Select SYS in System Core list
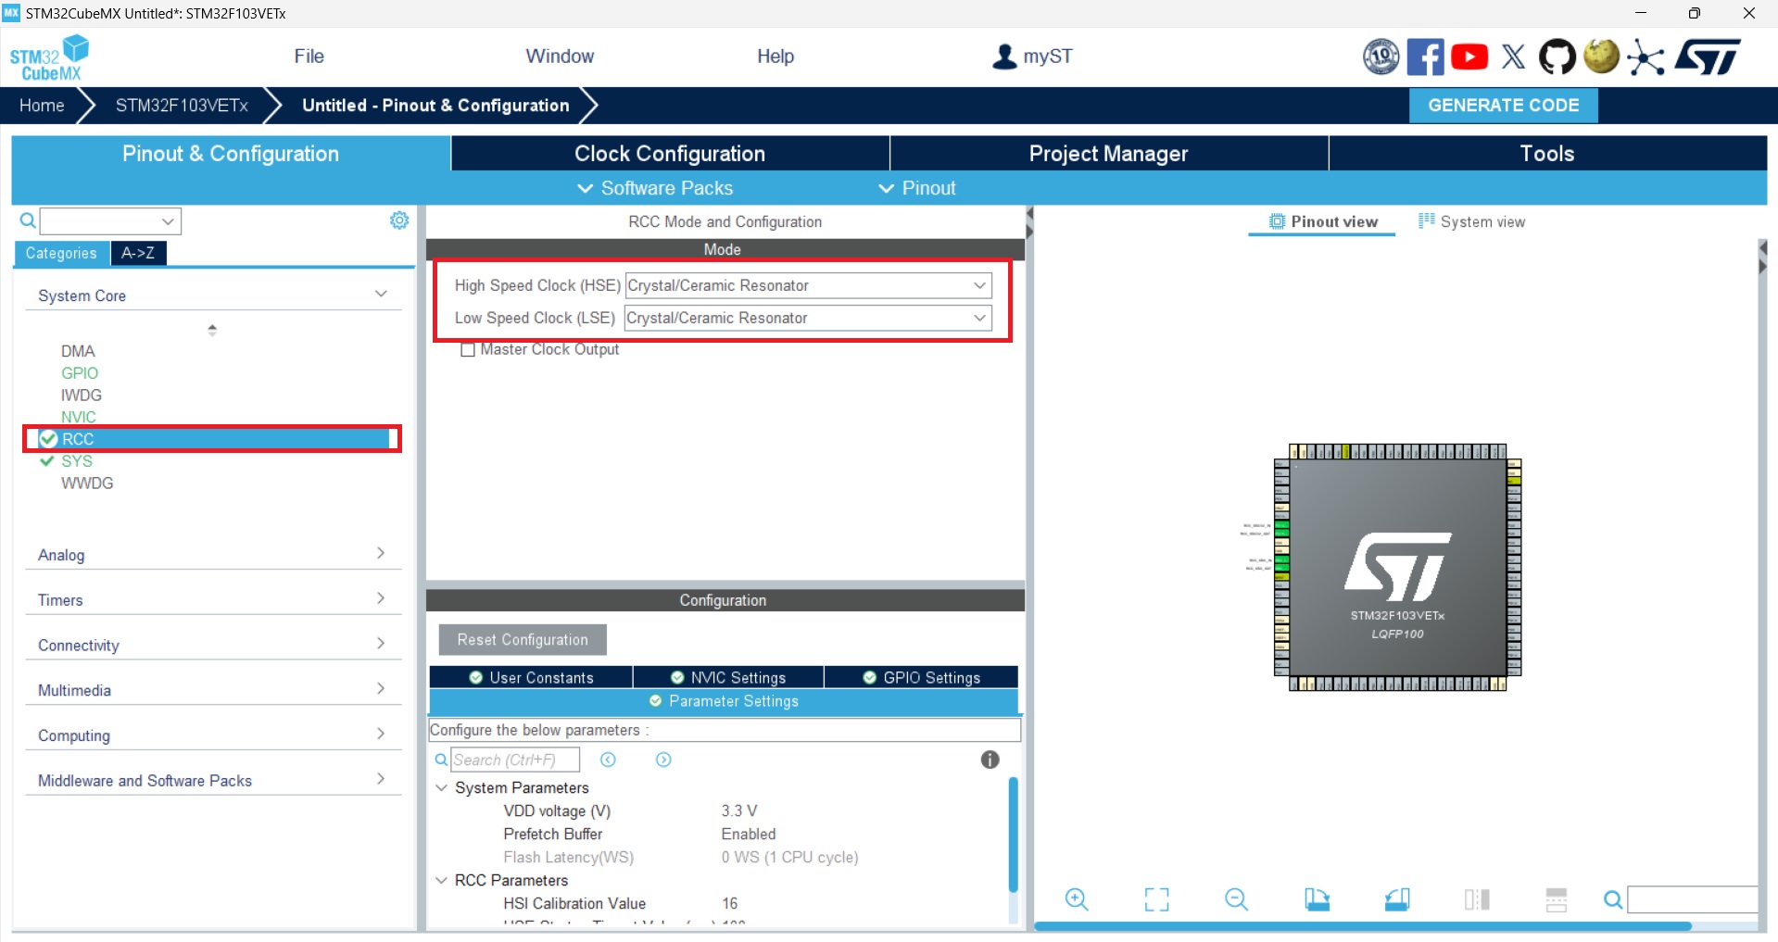The height and width of the screenshot is (942, 1778). pos(77,461)
